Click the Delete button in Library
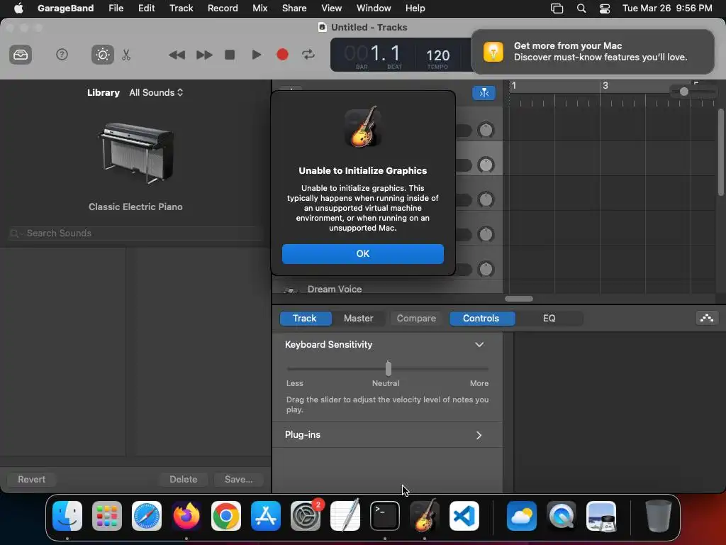The height and width of the screenshot is (545, 726). [x=184, y=479]
